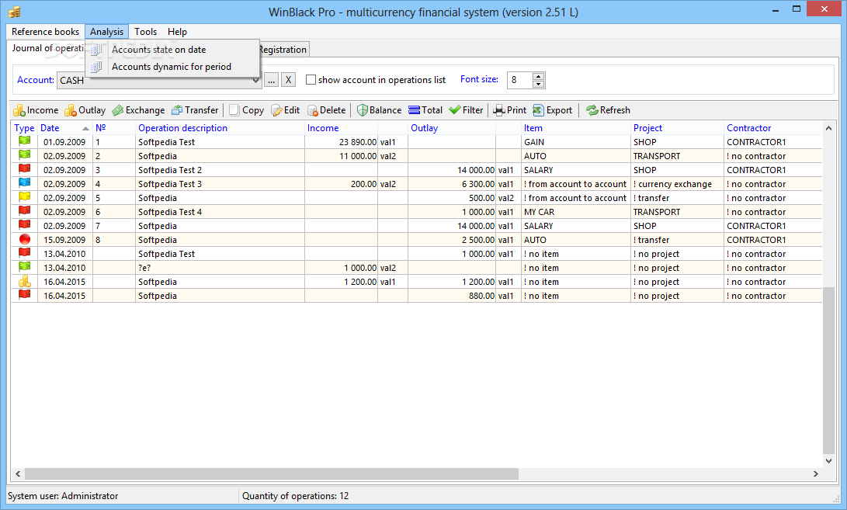
Task: Select the 15.09.2009 date cell
Action: pos(64,240)
